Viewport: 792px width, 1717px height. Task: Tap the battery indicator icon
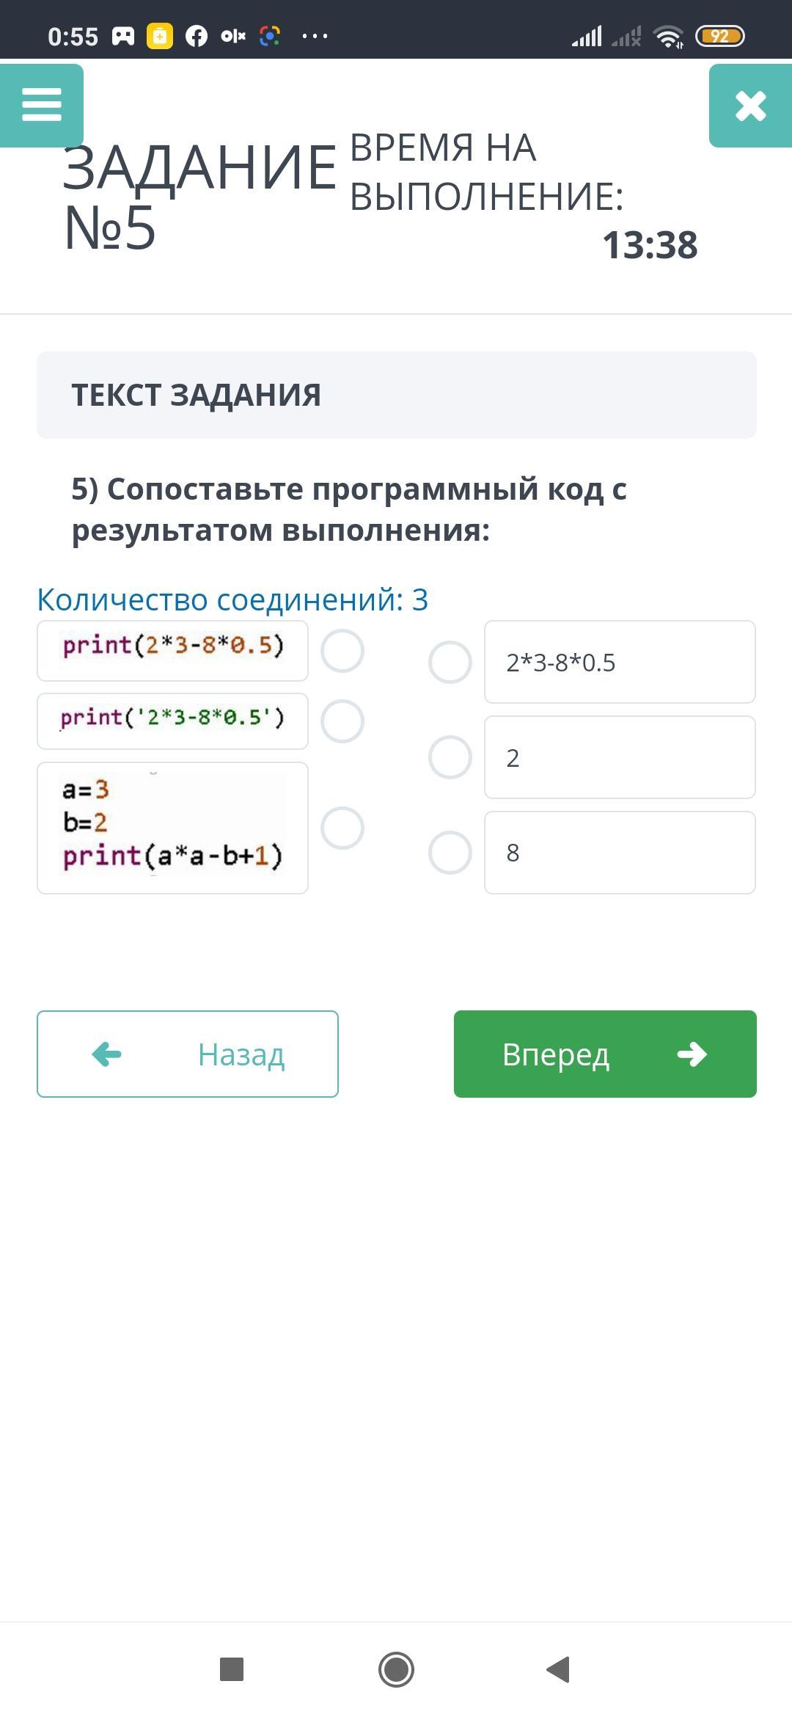click(719, 36)
